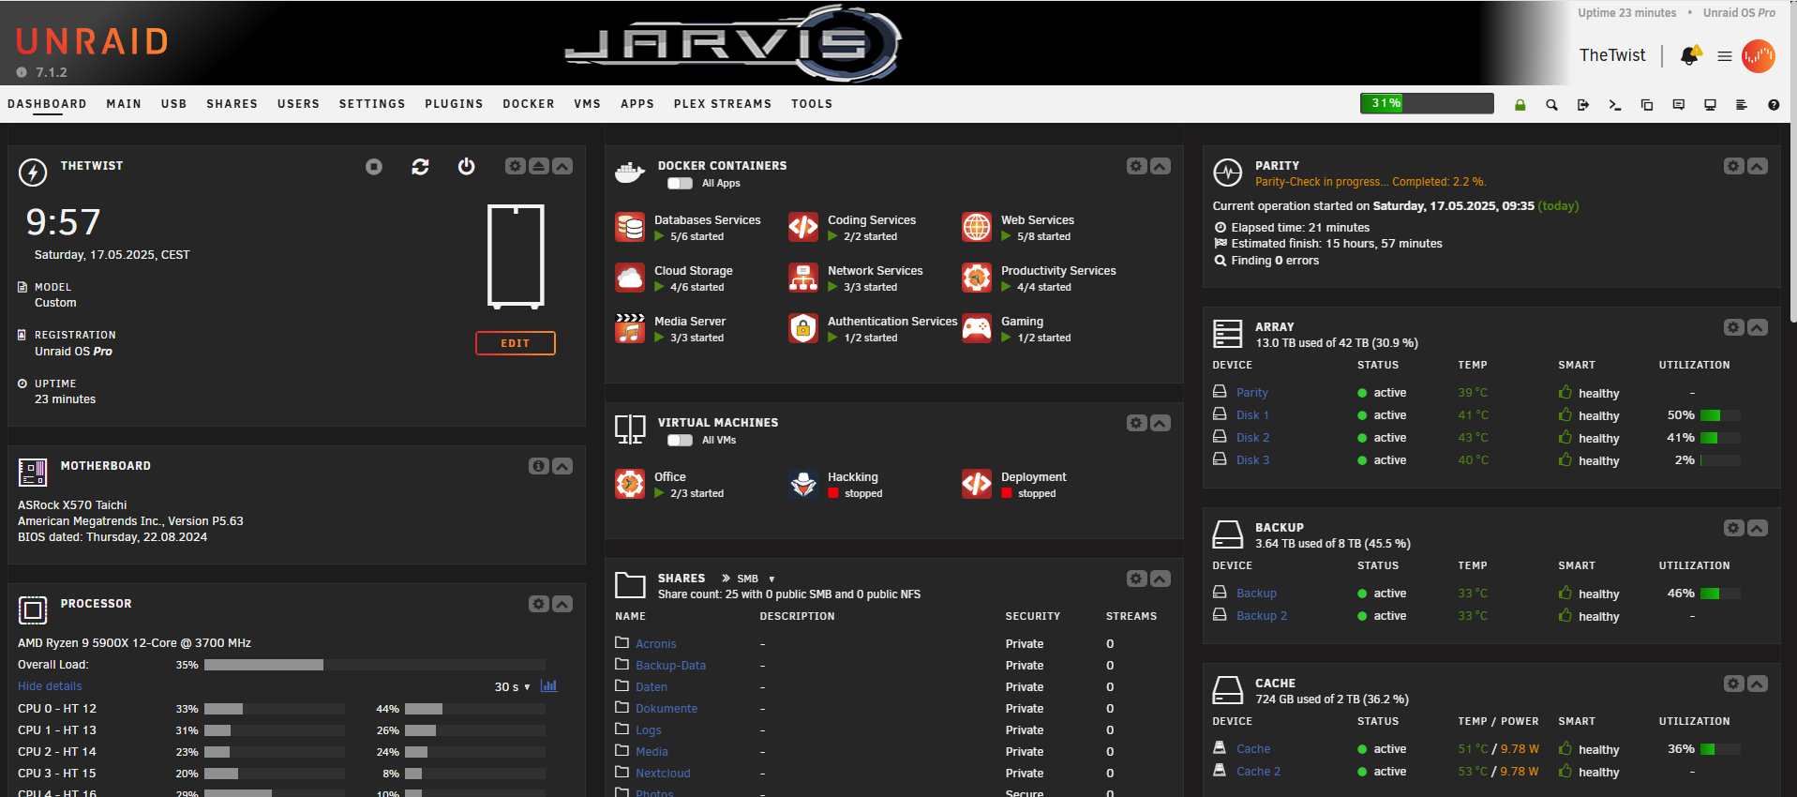
Task: Open the terminal icon in the toolbar
Action: point(1614,105)
